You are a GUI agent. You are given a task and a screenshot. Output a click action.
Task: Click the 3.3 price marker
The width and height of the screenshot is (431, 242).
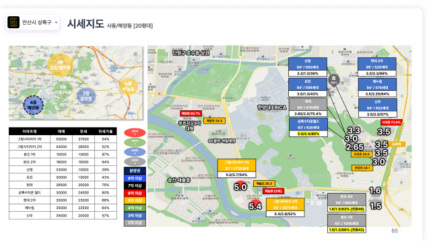click(354, 130)
